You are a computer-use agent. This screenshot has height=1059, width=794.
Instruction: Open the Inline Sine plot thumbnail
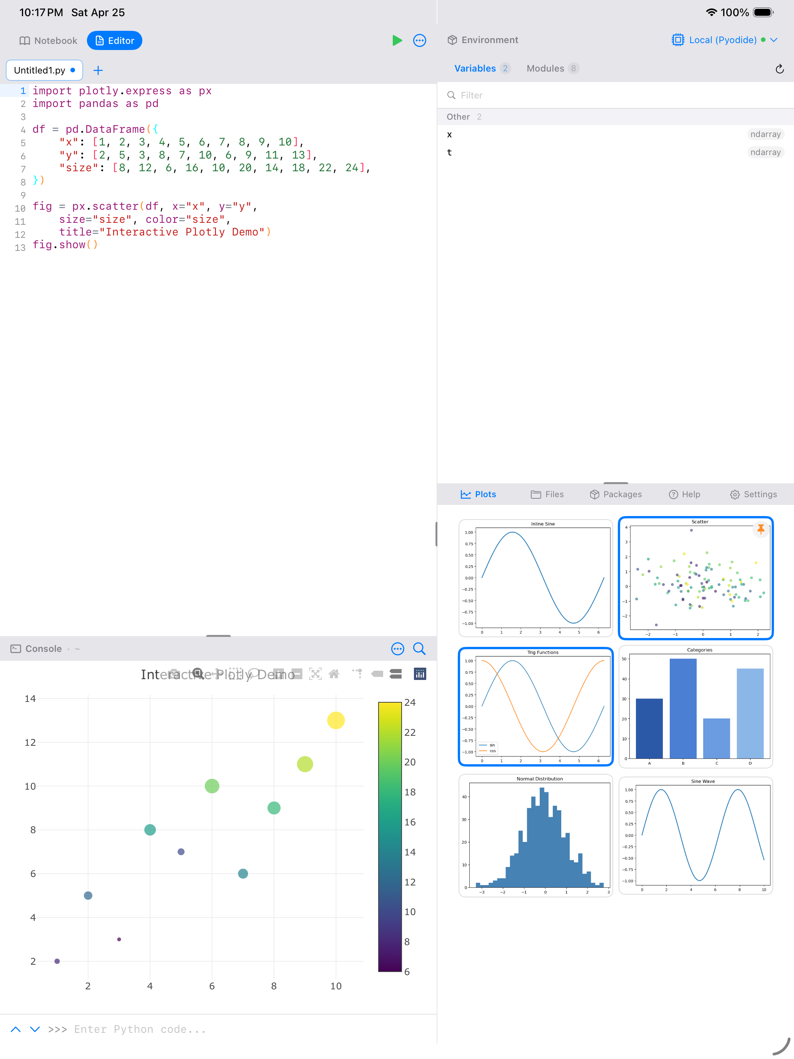[x=535, y=578]
